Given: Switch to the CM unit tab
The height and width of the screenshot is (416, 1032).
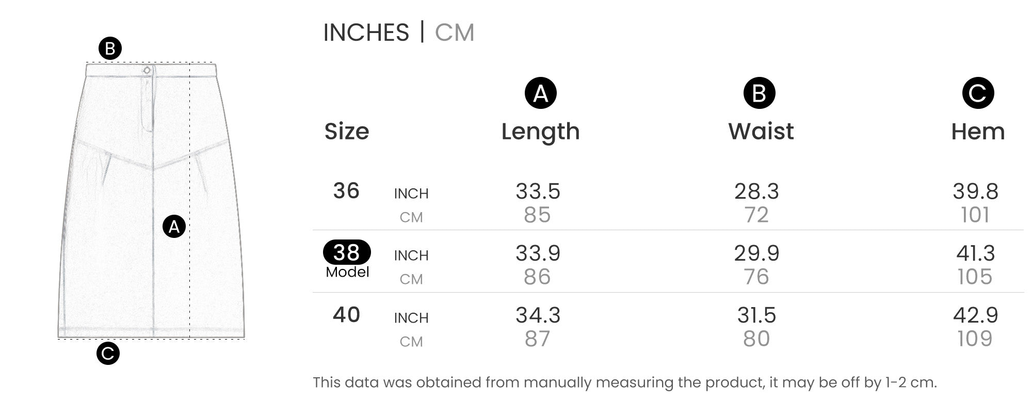Looking at the screenshot, I should (x=454, y=33).
